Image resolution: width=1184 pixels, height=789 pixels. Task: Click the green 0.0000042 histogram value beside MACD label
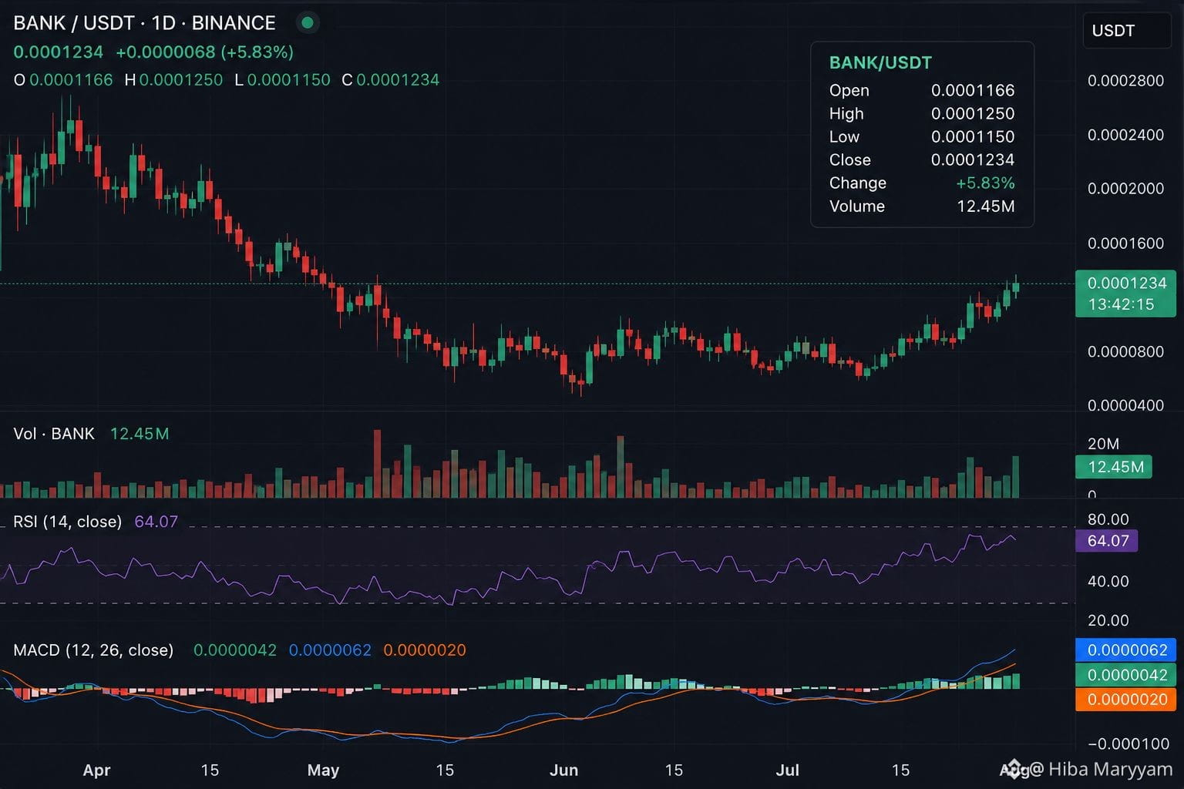pos(235,650)
